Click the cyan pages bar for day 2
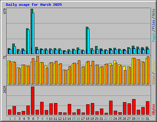The width and height of the screenshot is (157, 122). point(15,50)
